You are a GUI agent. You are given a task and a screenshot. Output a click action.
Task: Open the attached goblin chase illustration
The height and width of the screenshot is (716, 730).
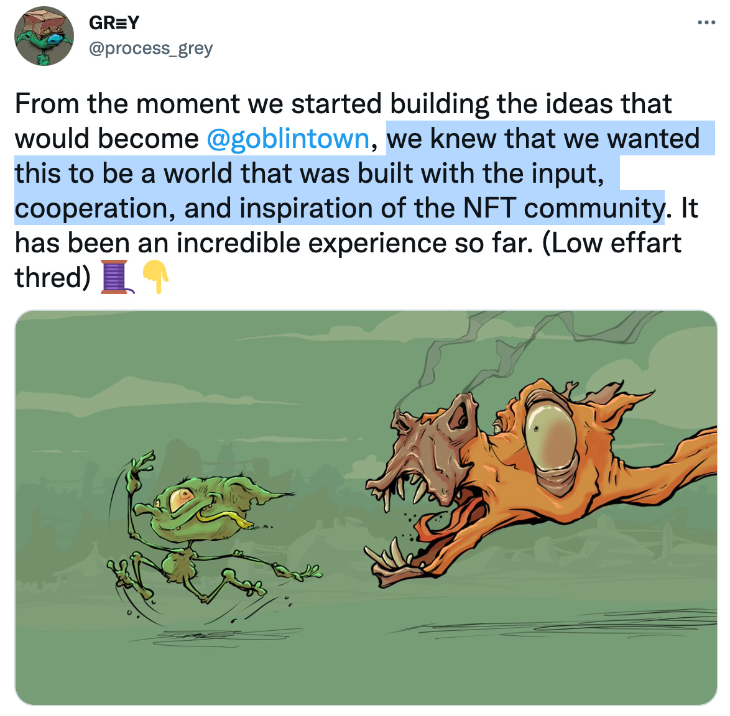point(366,508)
